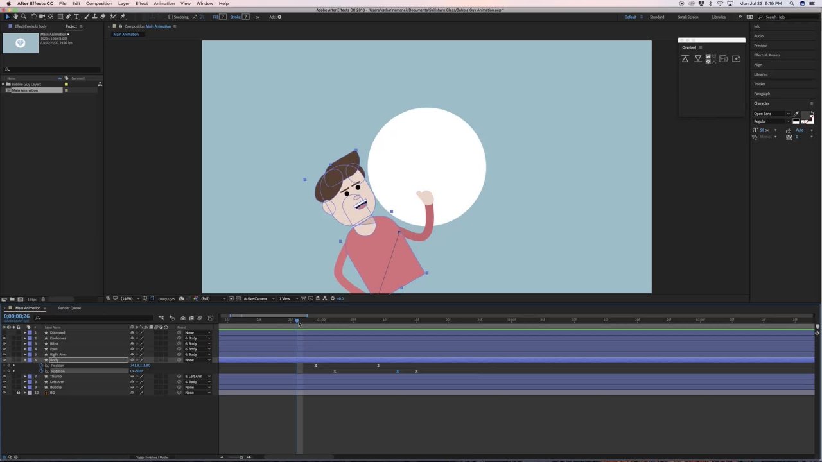
Task: Switch to the Render Queue tab
Action: pos(69,308)
